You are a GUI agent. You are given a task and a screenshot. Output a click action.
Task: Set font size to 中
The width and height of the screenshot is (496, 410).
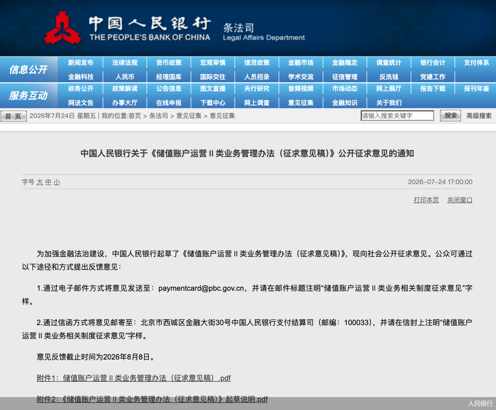48,182
